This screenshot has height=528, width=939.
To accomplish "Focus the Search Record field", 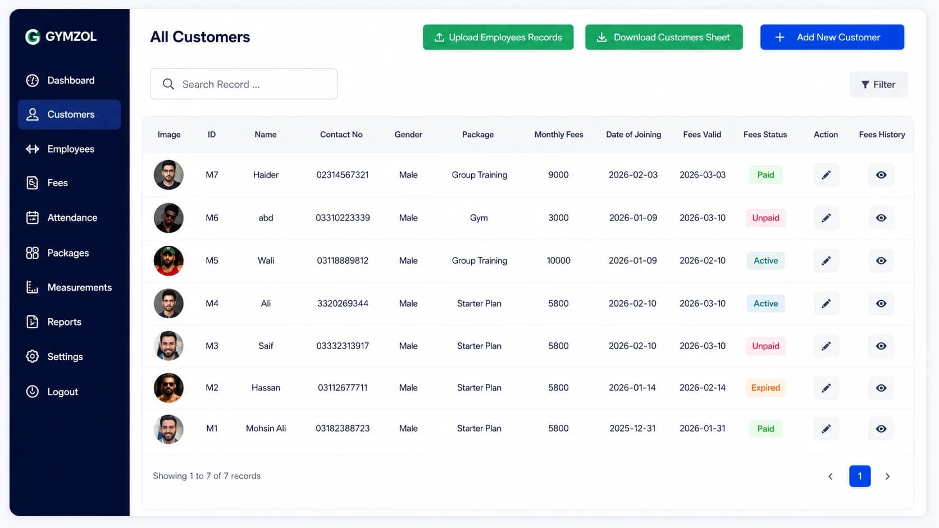I will point(243,84).
